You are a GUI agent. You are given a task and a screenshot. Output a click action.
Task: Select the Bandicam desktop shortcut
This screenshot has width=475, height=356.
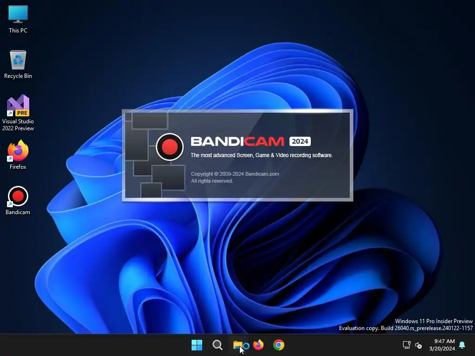pyautogui.click(x=18, y=200)
